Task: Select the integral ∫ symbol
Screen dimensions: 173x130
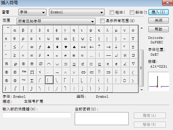Action: point(7,88)
